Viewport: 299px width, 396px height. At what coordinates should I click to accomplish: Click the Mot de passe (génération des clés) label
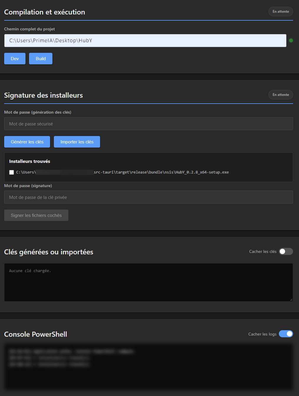point(38,112)
